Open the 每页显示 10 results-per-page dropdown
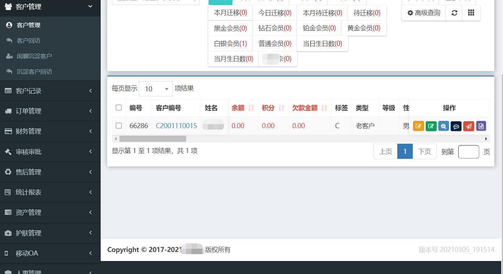Viewport: 503px width, 274px height. click(x=156, y=89)
